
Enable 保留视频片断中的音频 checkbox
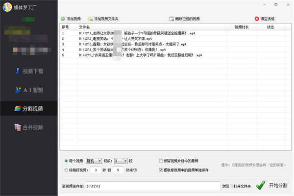[x=161, y=161]
